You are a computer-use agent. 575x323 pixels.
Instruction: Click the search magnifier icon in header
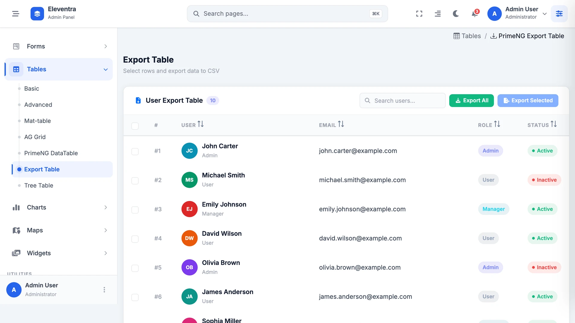(196, 14)
